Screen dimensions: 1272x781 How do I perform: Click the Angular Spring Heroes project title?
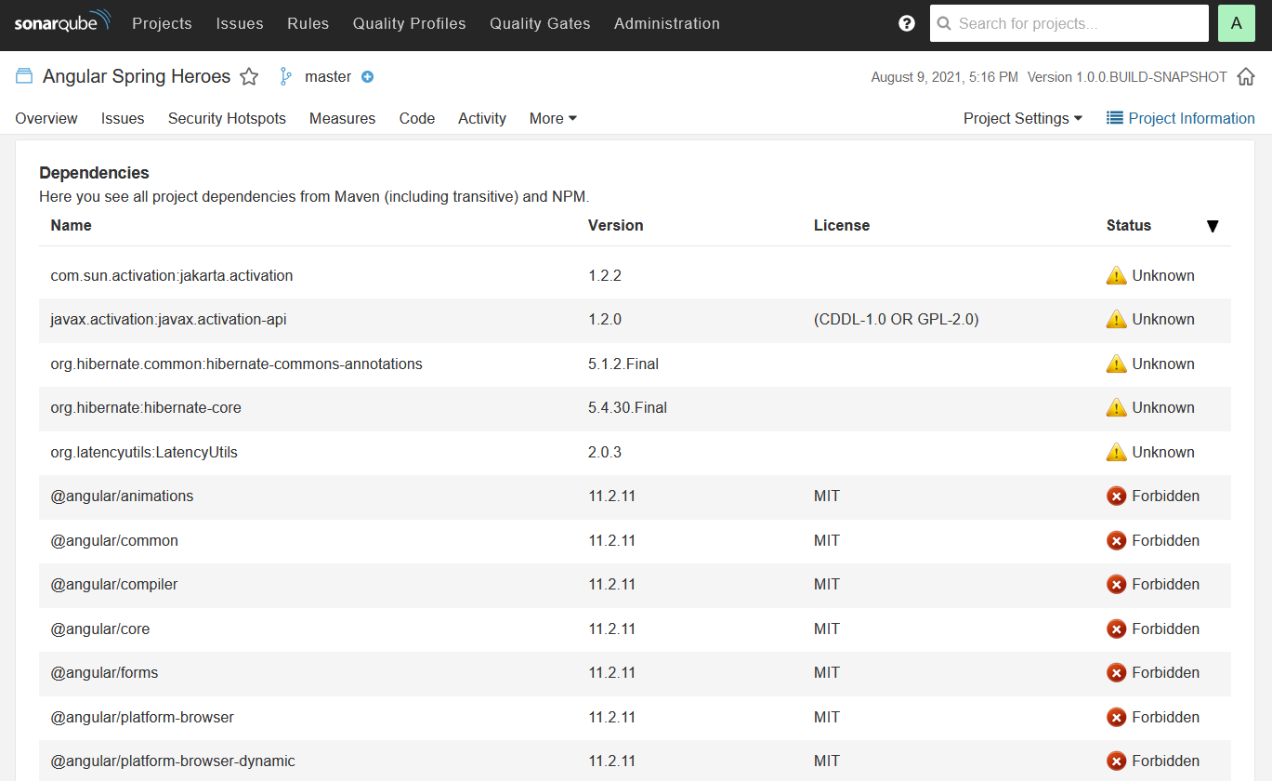[x=137, y=76]
